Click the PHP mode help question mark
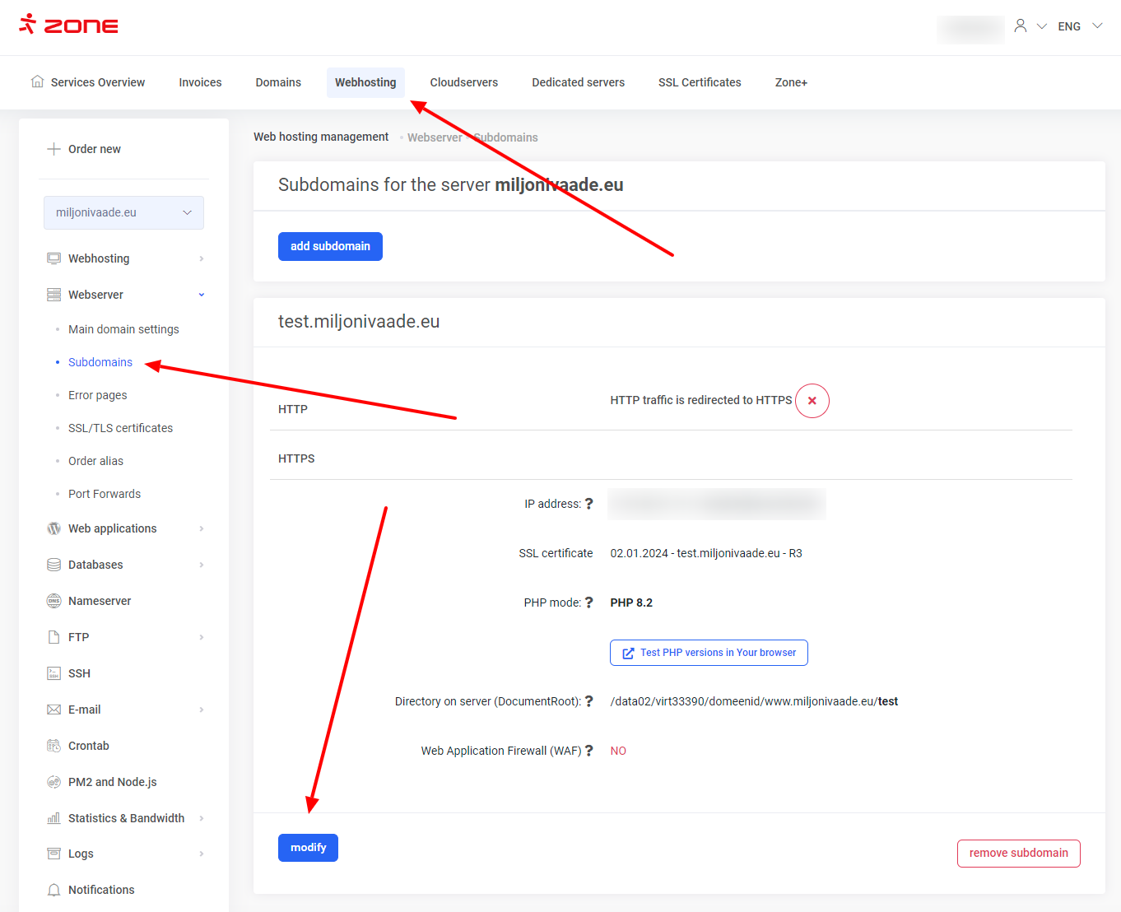 [588, 603]
